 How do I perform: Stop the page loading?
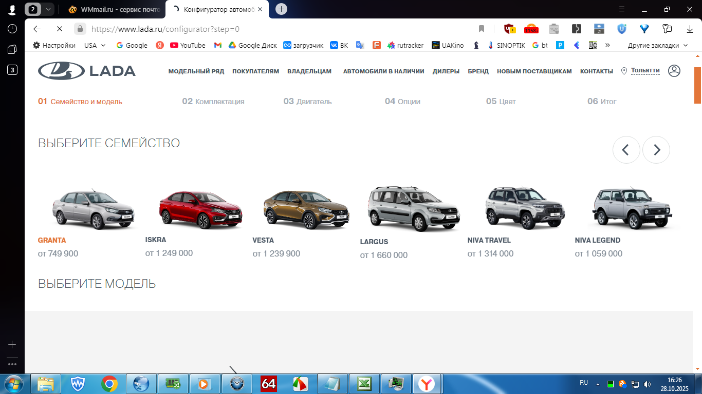59,29
